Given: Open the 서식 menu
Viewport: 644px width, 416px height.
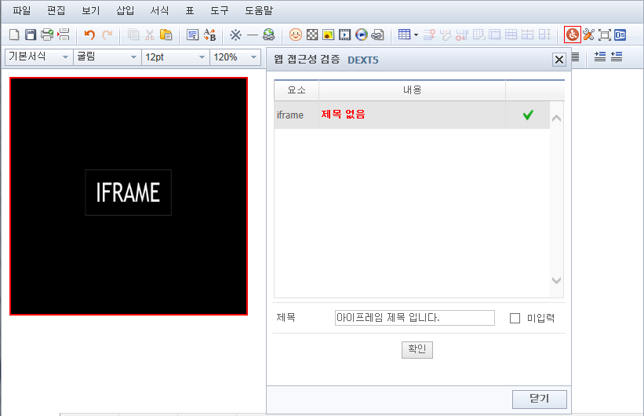Looking at the screenshot, I should point(159,11).
